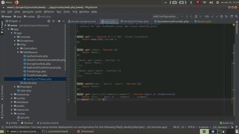The height and width of the screenshot is (134, 239).
Task: Collapse the www project root
Action: coord(6,25)
